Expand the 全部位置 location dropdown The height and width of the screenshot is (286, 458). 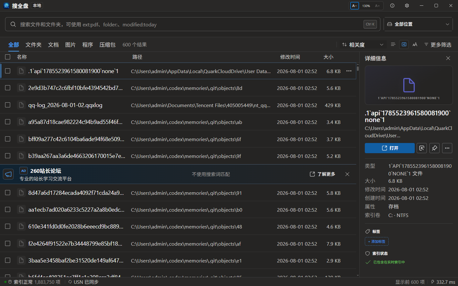pyautogui.click(x=418, y=24)
